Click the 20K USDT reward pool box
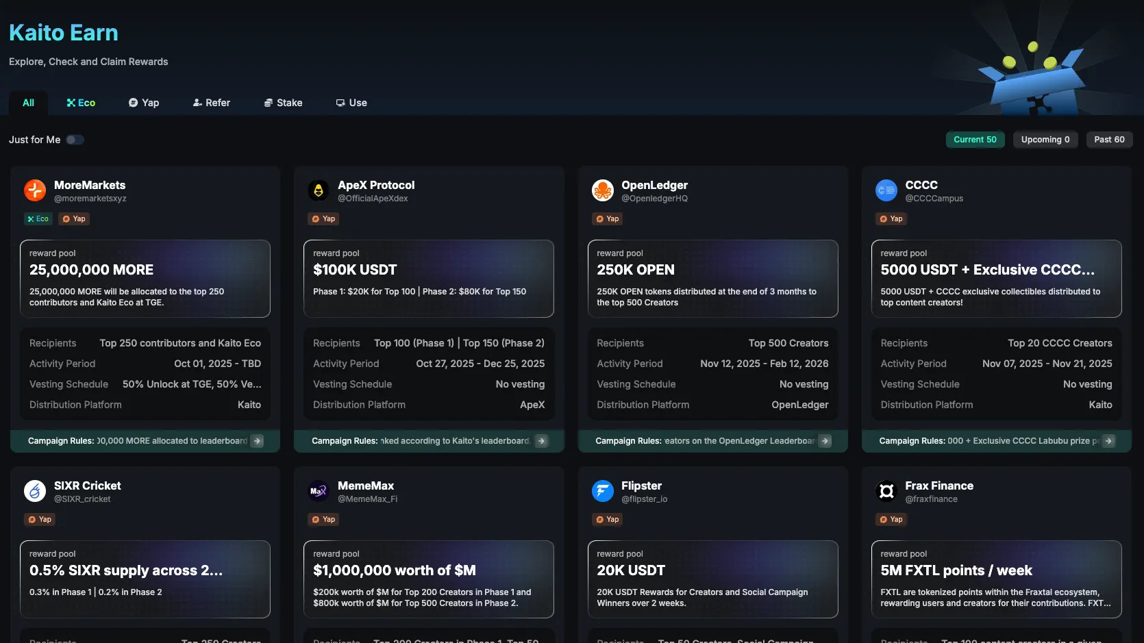 tap(713, 579)
